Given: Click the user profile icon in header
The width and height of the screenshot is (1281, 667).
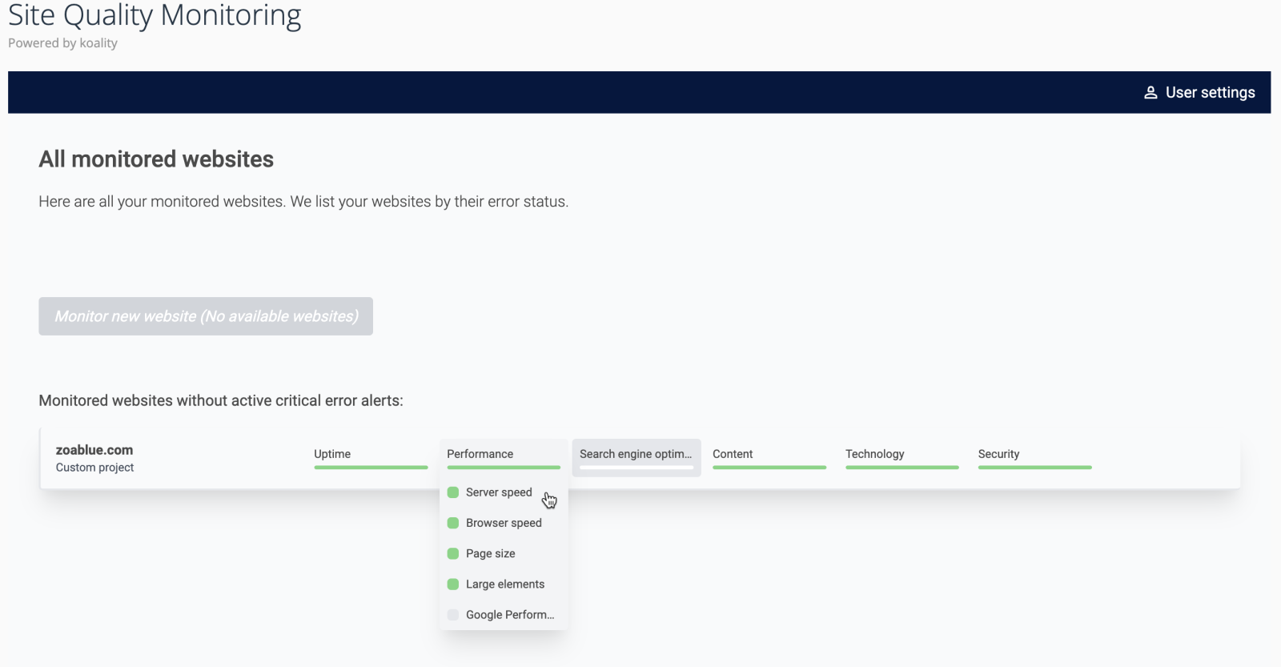Looking at the screenshot, I should coord(1150,93).
